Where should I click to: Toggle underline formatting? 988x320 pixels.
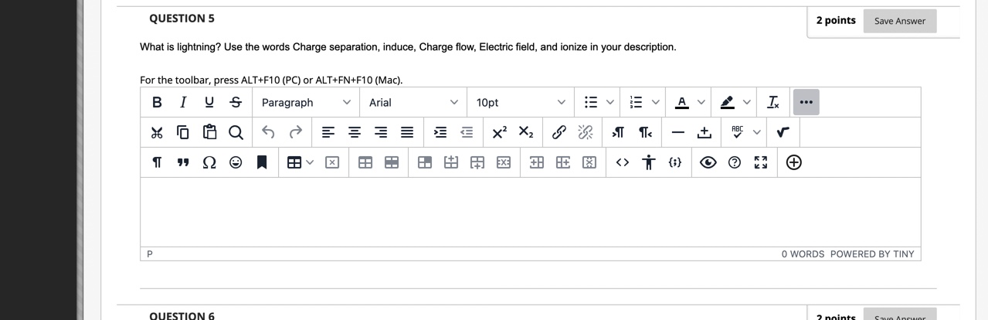click(x=209, y=103)
